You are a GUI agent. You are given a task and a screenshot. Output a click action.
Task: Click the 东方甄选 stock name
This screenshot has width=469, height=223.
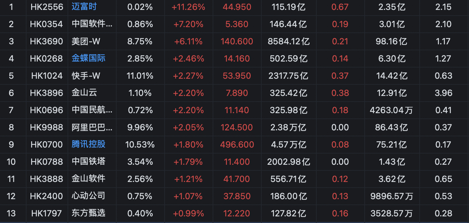pyautogui.click(x=88, y=213)
